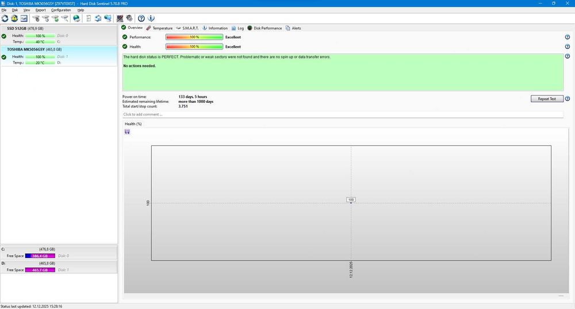Click the blue framed window toolbar icon
Viewport: 575px width, 309px height.
point(24,18)
